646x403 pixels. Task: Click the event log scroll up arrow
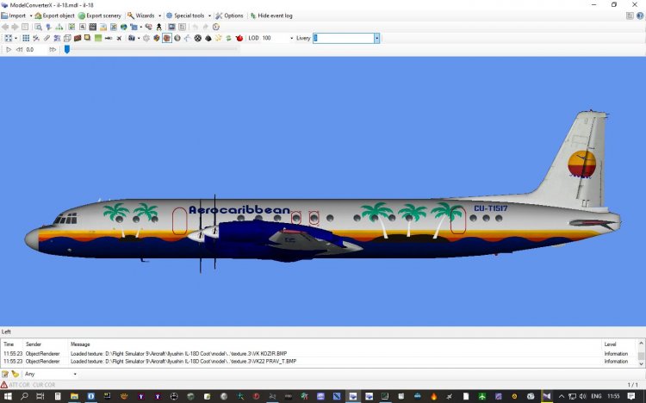coord(641,343)
